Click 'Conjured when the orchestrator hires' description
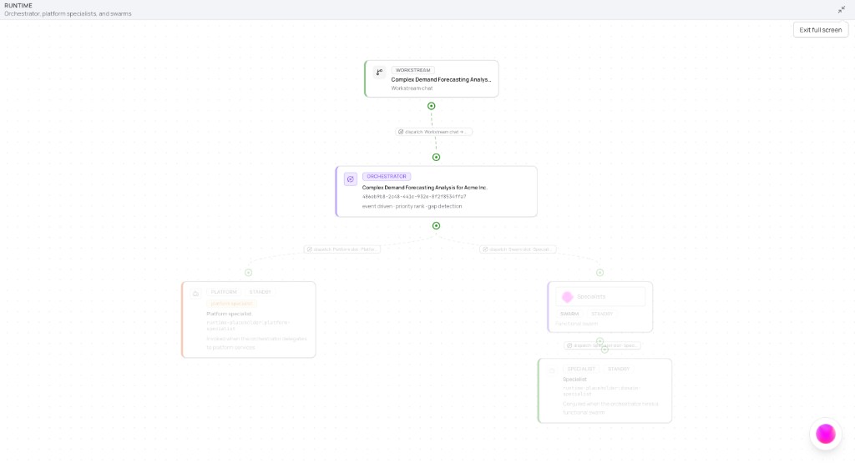 pyautogui.click(x=610, y=408)
